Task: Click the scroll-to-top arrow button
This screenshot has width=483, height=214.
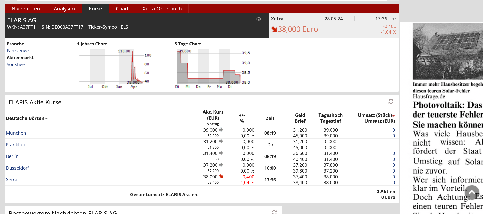Action: [472, 193]
